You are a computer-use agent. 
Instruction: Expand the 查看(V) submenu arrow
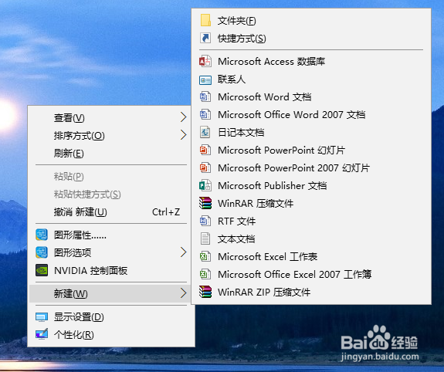(x=184, y=117)
